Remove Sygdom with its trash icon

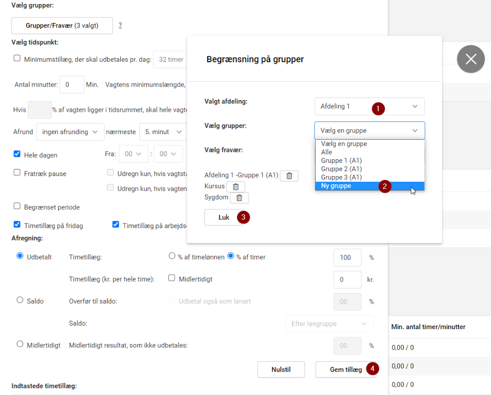tap(239, 197)
